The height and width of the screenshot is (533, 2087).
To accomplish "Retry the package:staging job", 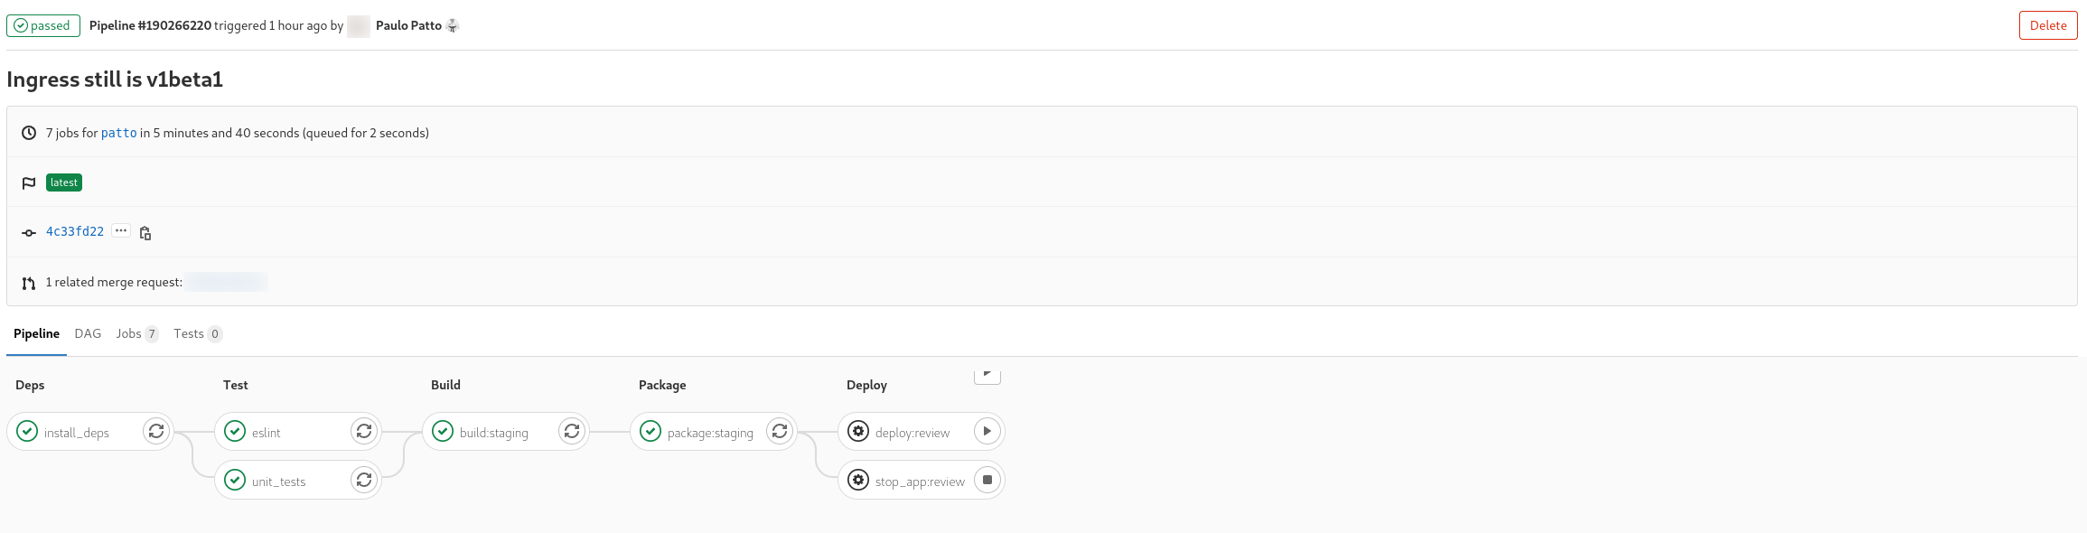I will pyautogui.click(x=780, y=431).
